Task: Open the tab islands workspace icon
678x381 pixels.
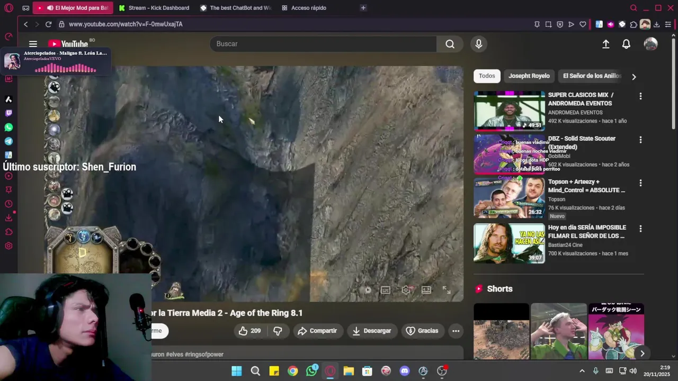Action: pos(25,8)
